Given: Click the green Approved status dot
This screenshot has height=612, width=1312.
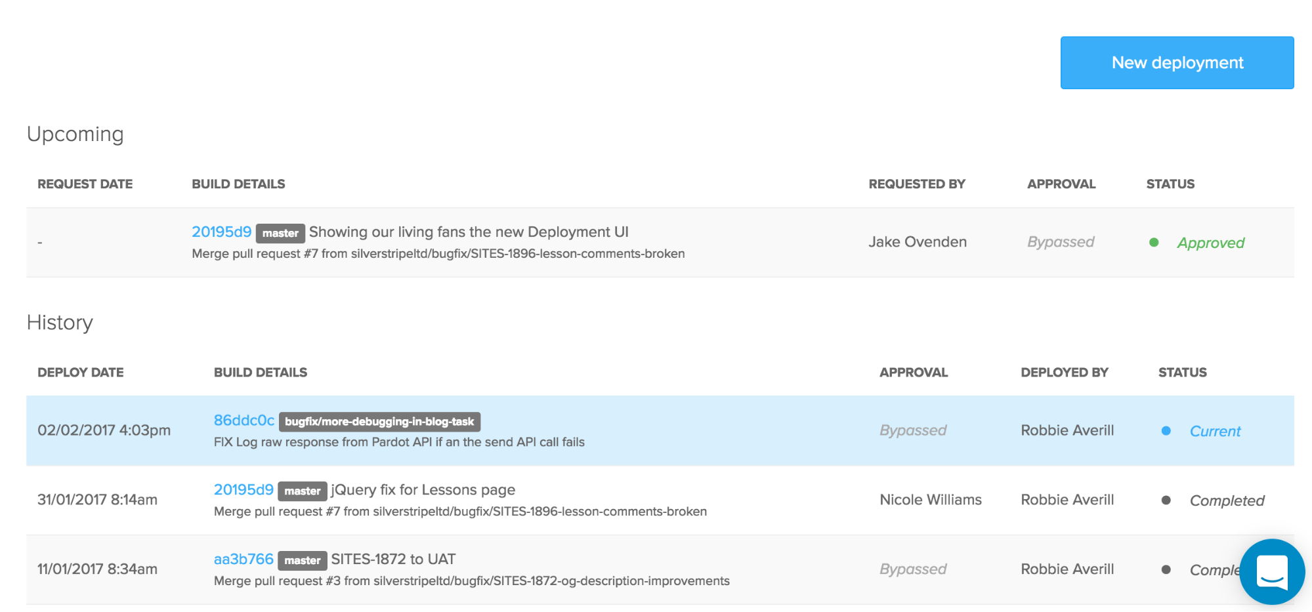Looking at the screenshot, I should point(1154,243).
